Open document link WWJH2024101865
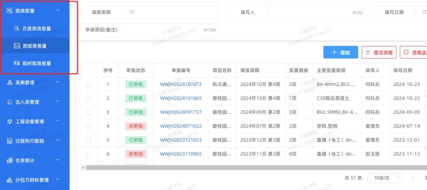Screen dimensions: 427x190 click(181, 99)
